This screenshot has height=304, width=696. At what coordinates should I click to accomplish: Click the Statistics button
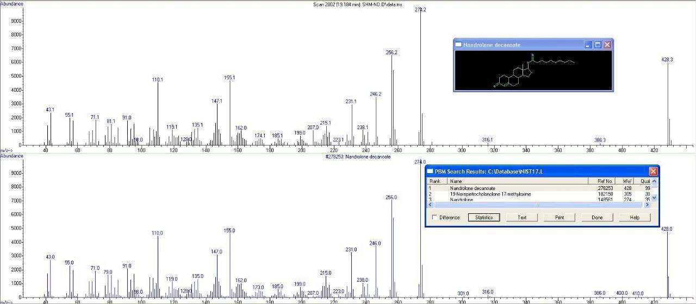[484, 217]
